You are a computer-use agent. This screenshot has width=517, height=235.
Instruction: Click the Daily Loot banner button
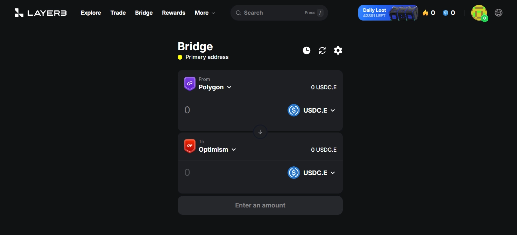point(388,13)
